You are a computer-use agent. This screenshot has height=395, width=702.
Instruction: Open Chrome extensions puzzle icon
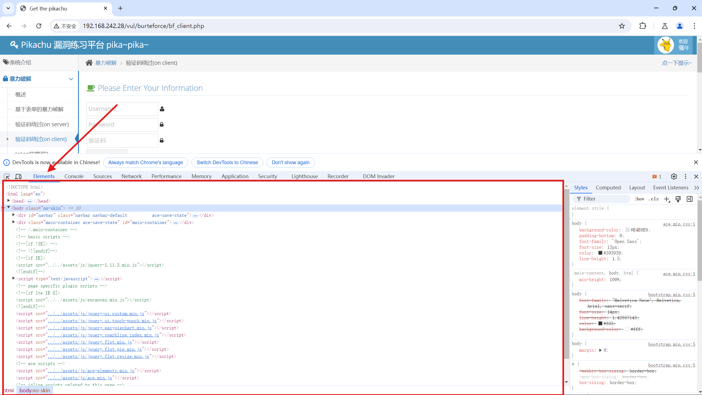[643, 26]
